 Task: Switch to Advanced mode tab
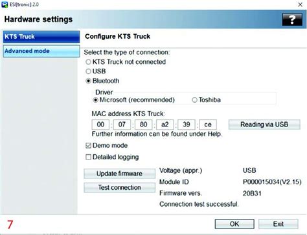41,51
